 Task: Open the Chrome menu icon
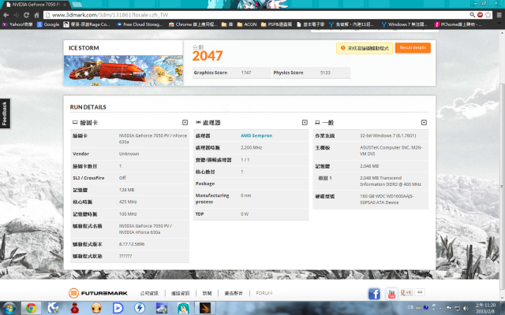[x=499, y=15]
